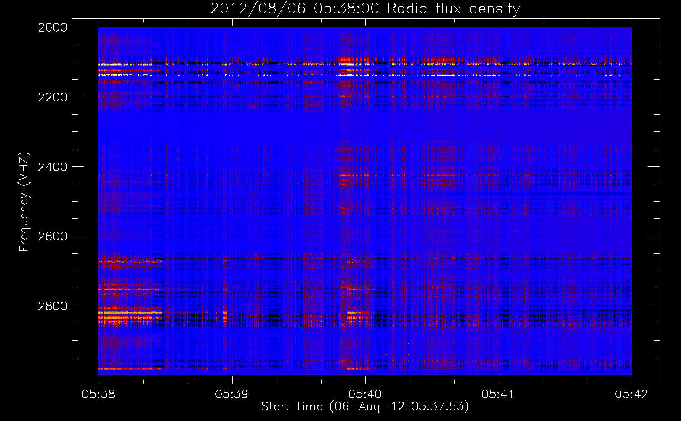Click the plot title '2012/08/06 05:38:00 Radio flux density'
Screen dimensions: 681x421
pos(365,8)
